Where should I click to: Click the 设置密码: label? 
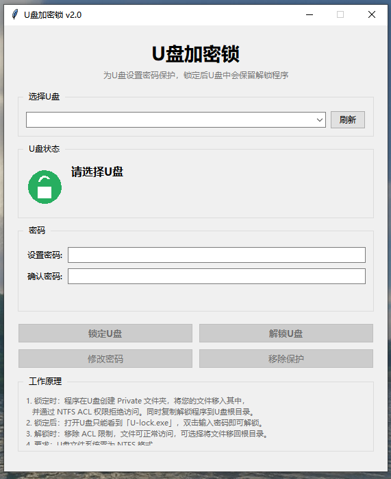pos(45,255)
